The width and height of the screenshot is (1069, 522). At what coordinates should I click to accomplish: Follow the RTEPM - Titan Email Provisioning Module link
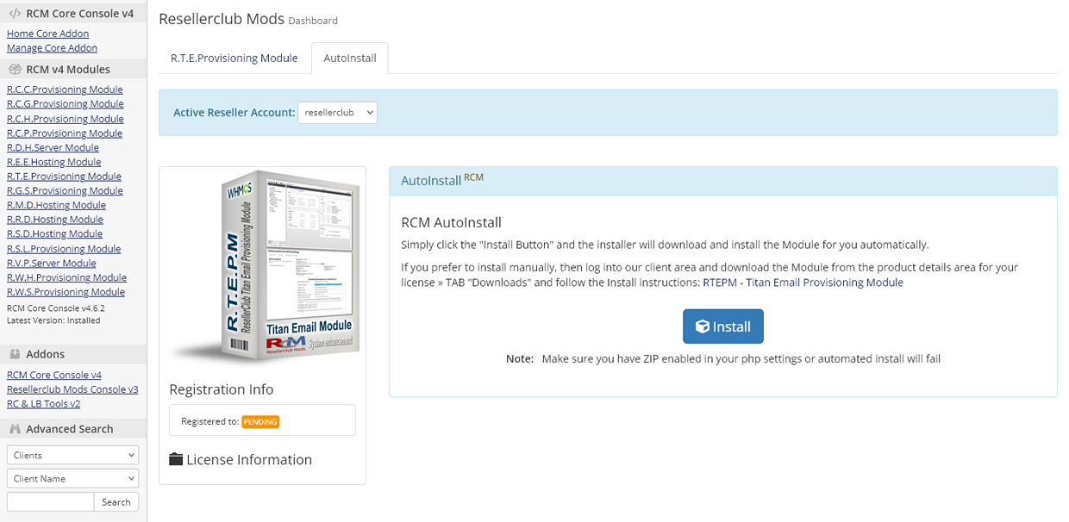tap(803, 283)
